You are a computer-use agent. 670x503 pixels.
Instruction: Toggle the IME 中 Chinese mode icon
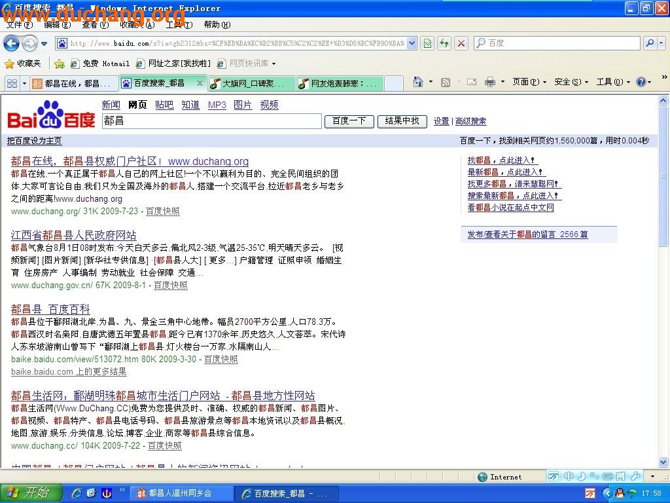tap(569, 476)
